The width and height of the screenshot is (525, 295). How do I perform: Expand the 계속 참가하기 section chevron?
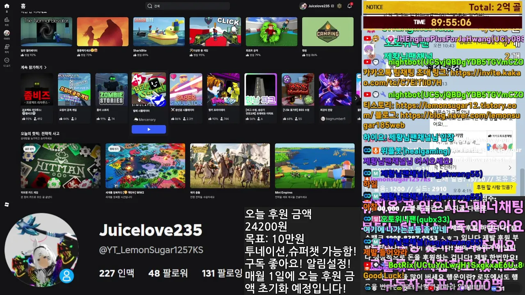[x=45, y=67]
